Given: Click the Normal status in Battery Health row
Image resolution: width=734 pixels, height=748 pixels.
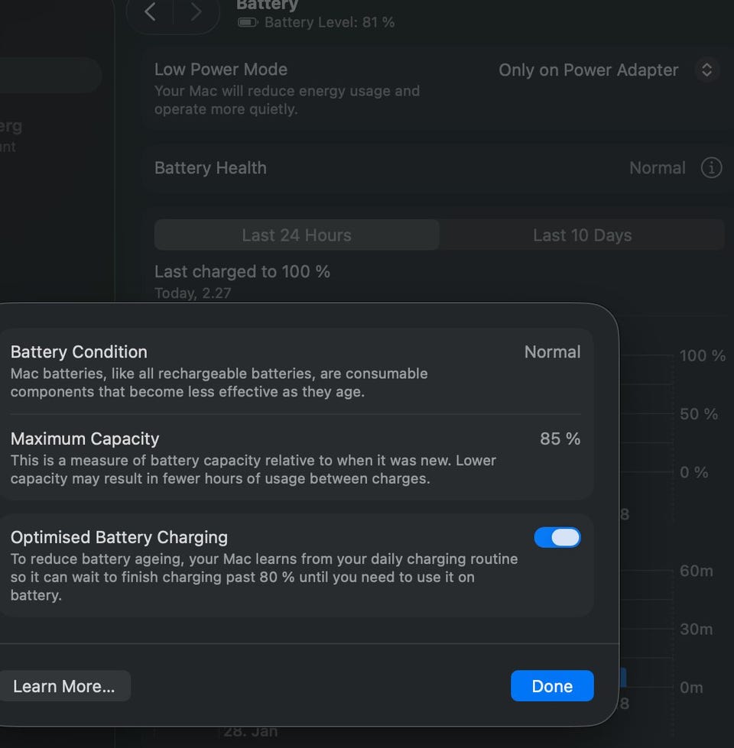Looking at the screenshot, I should 657,168.
